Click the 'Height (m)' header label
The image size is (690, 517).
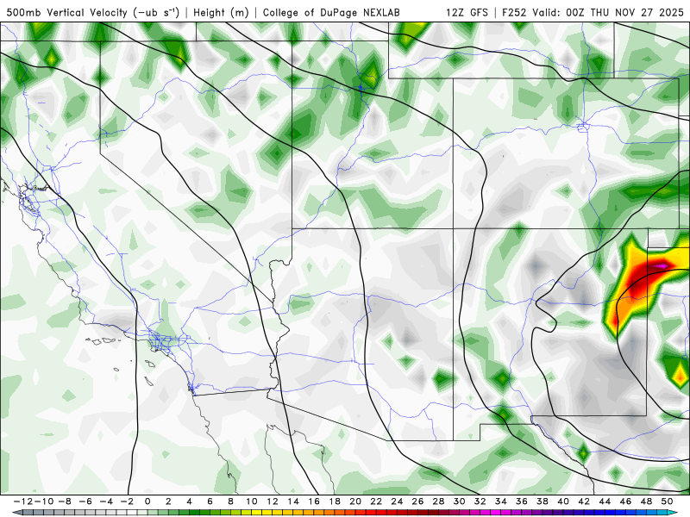[x=222, y=12]
